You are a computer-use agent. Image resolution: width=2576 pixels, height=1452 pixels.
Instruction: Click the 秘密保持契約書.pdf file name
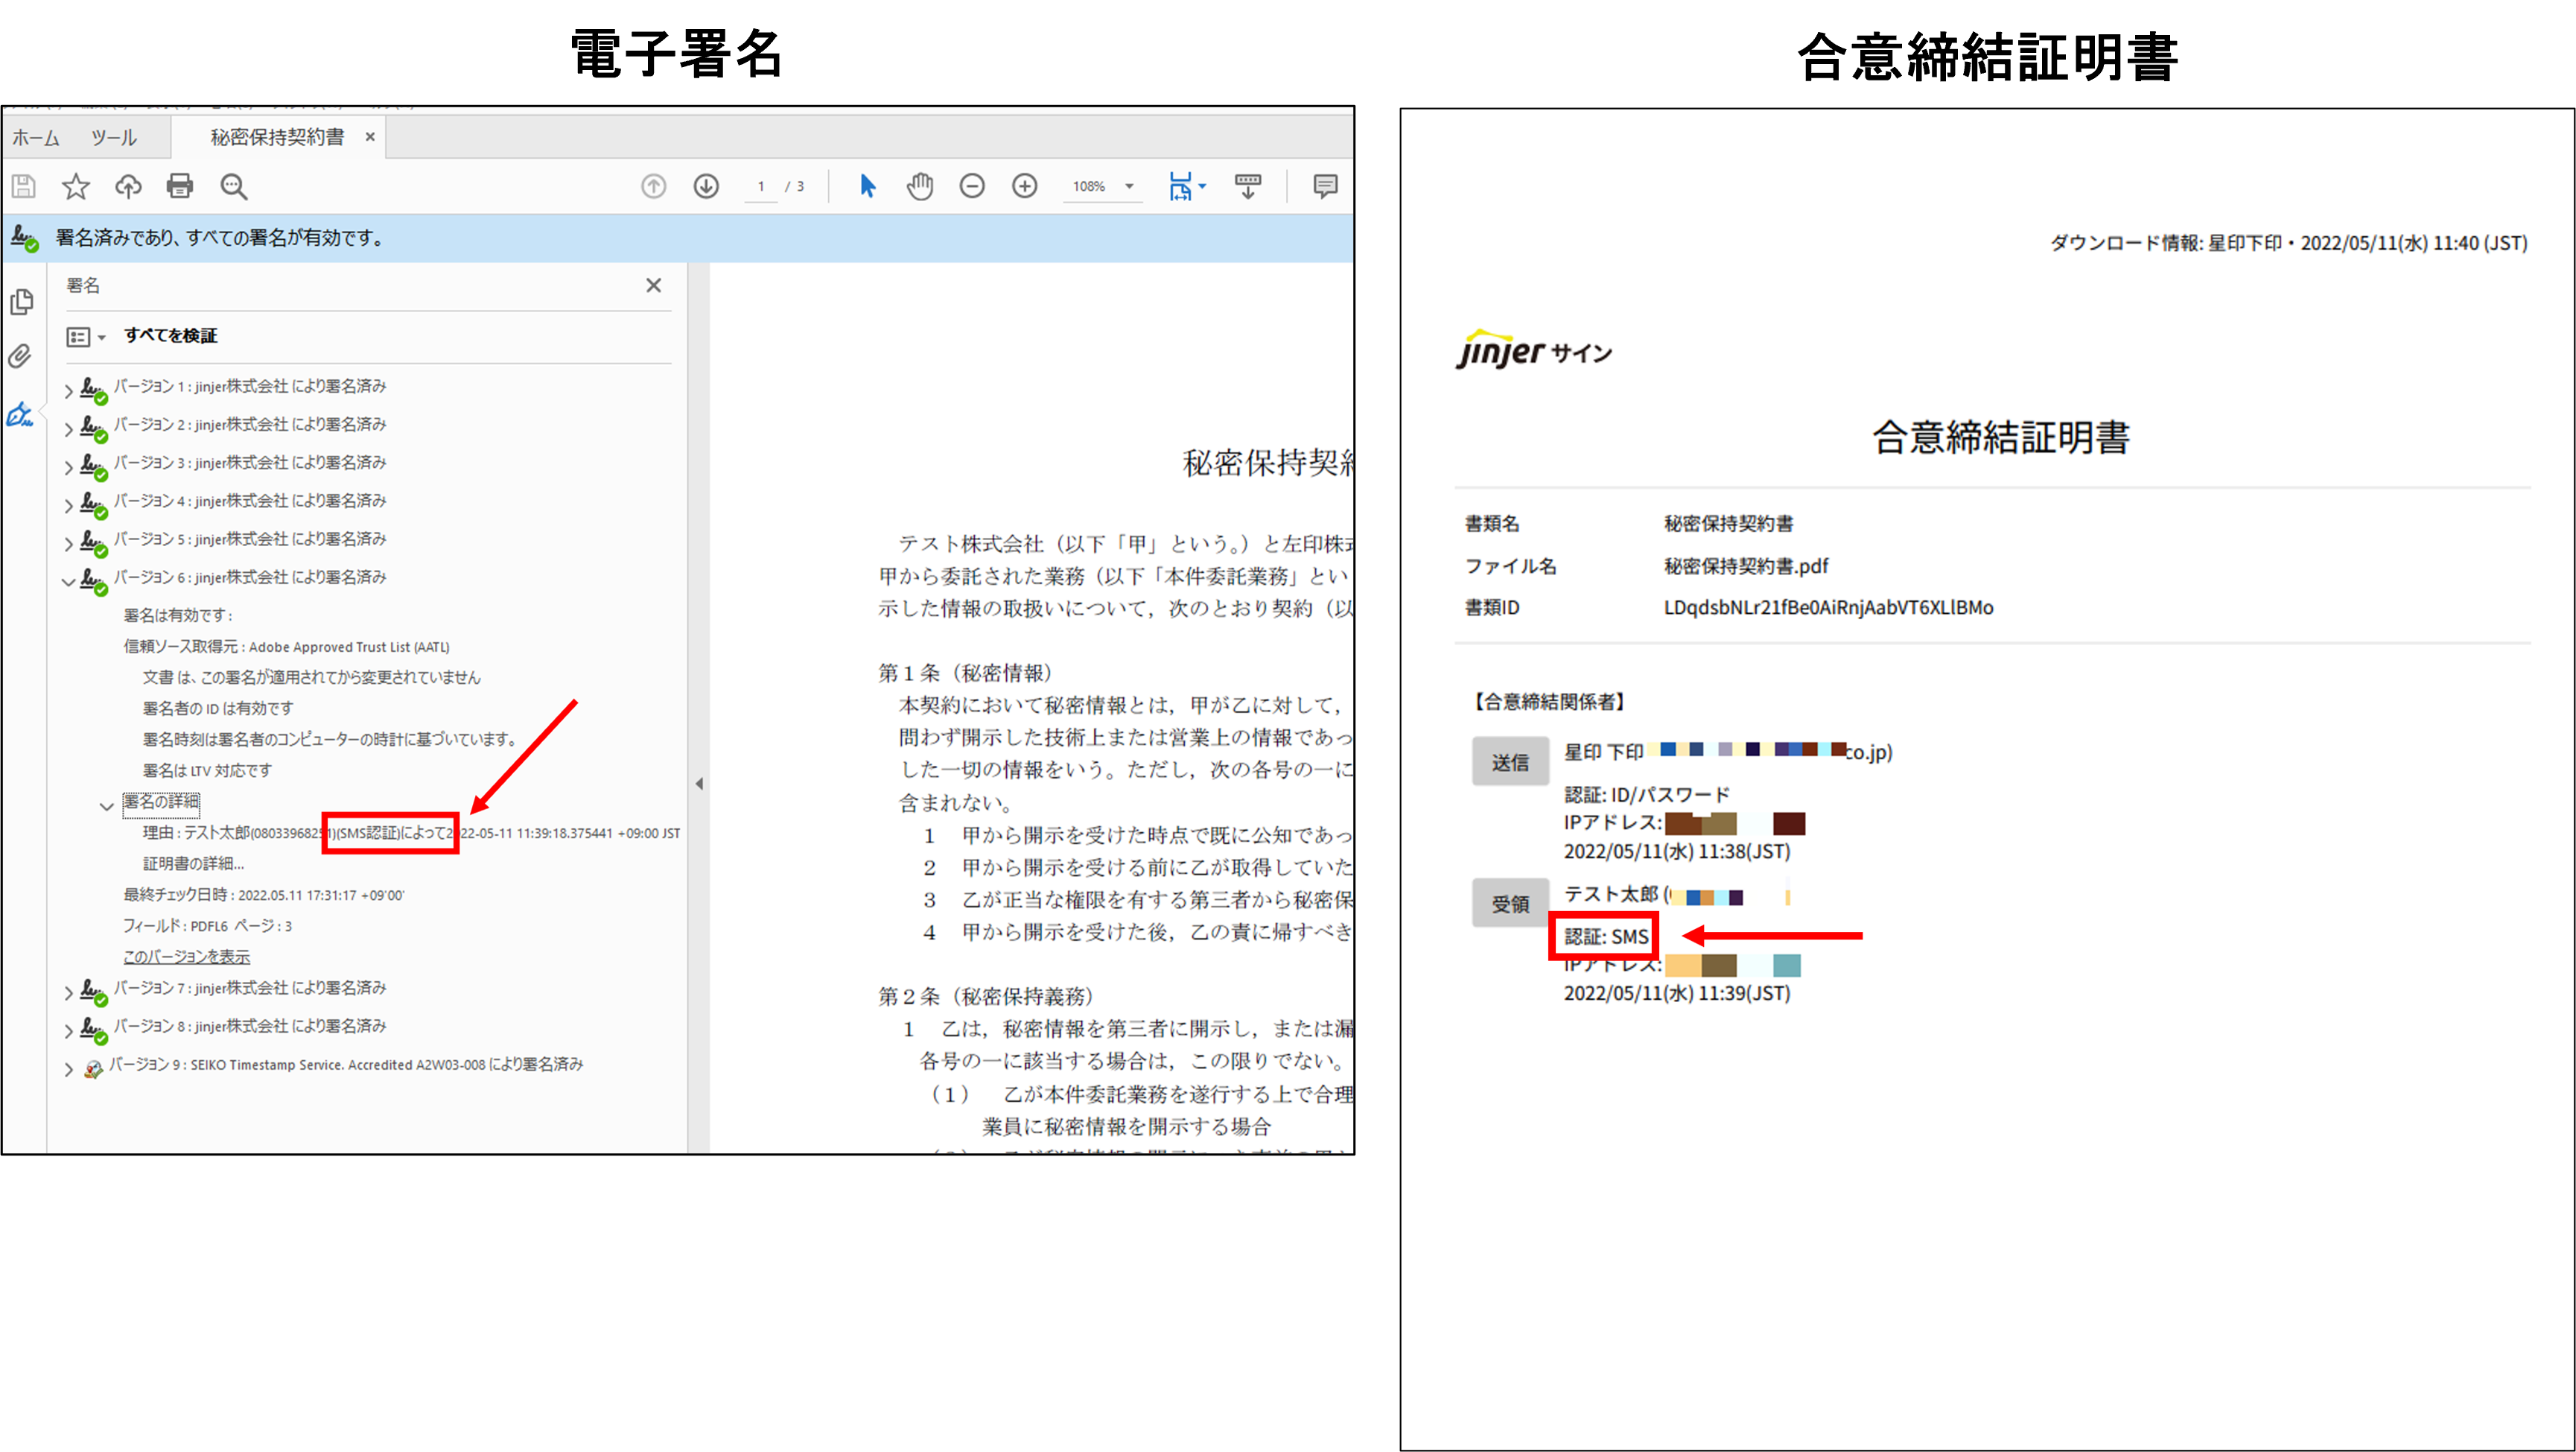point(1746,566)
